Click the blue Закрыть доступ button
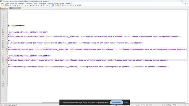 pyautogui.click(x=116, y=102)
